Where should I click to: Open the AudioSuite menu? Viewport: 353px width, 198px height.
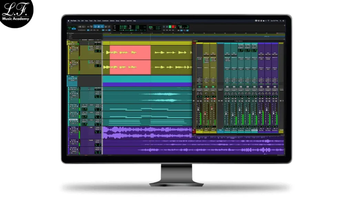105,21
